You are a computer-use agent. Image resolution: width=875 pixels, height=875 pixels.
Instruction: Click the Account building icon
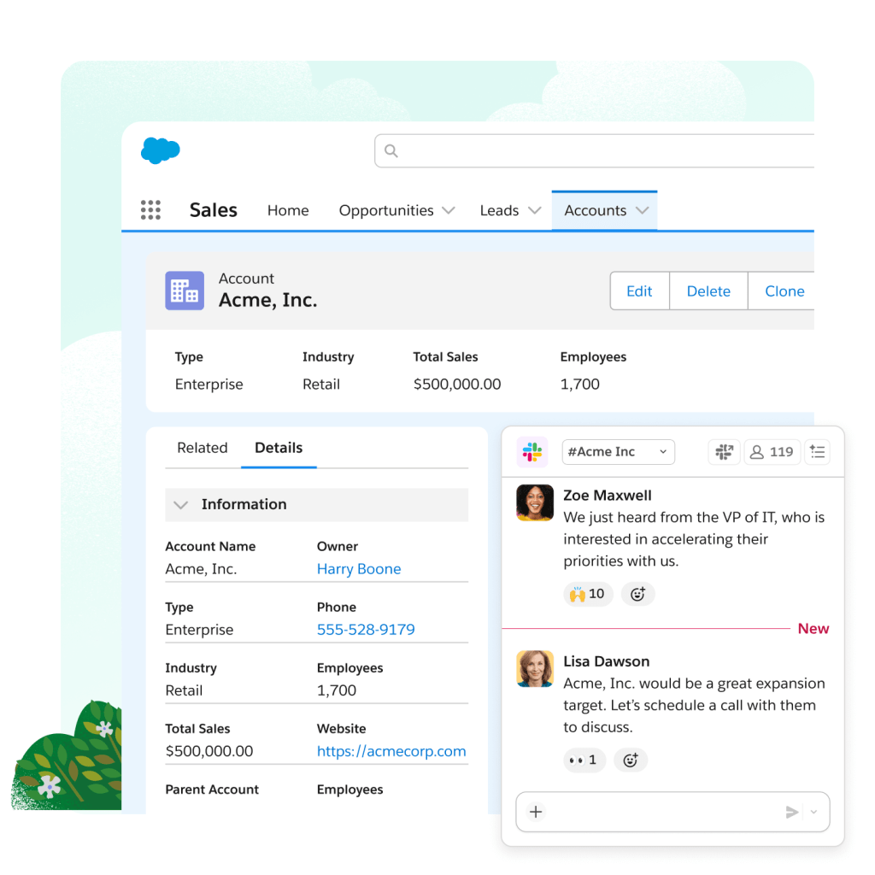[185, 291]
